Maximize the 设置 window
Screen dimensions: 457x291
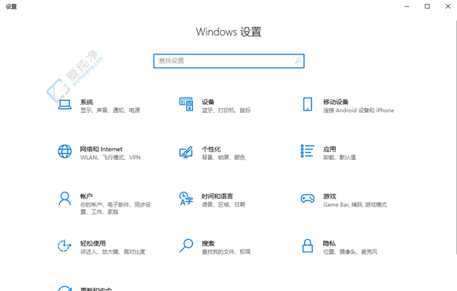427,6
